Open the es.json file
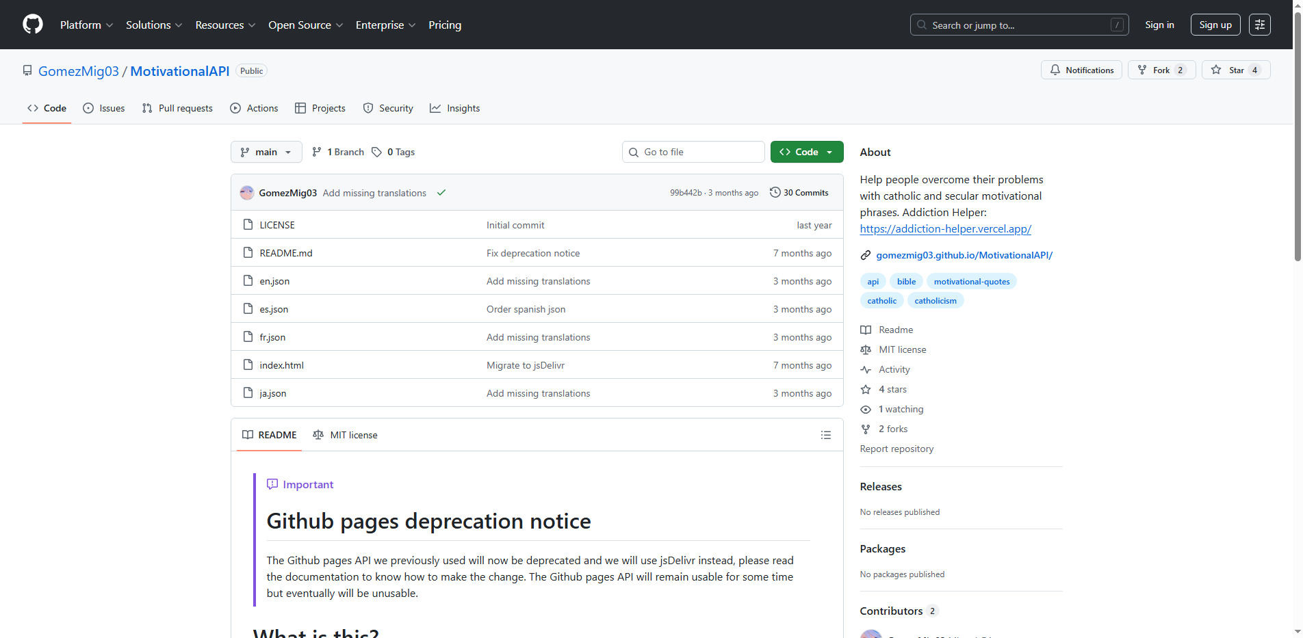Screen dimensions: 1303x638 pyautogui.click(x=274, y=309)
